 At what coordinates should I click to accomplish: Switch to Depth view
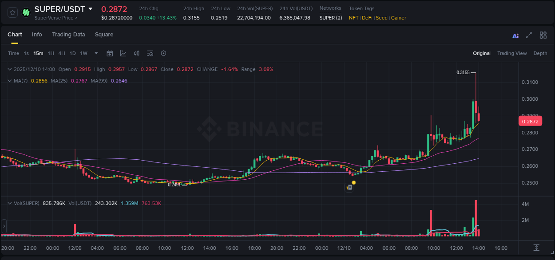pos(540,53)
